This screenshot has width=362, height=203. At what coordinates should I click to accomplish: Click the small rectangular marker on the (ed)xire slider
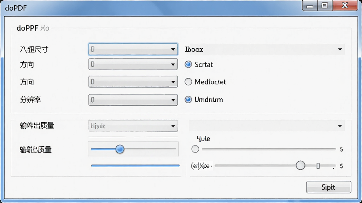tap(318, 166)
